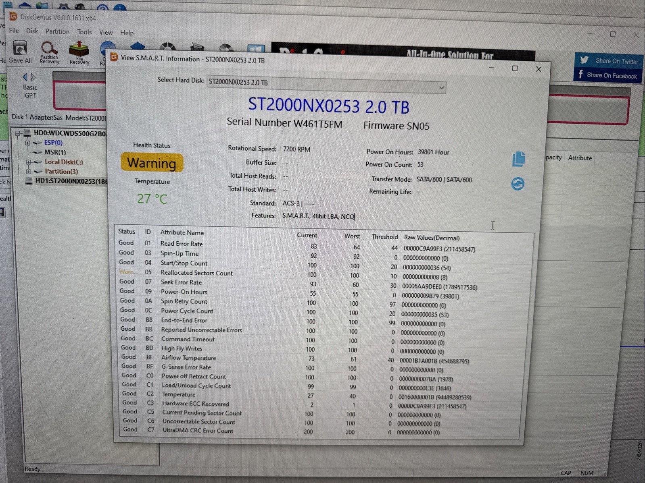Image resolution: width=645 pixels, height=483 pixels.
Task: Open the View menu
Action: pyautogui.click(x=106, y=32)
